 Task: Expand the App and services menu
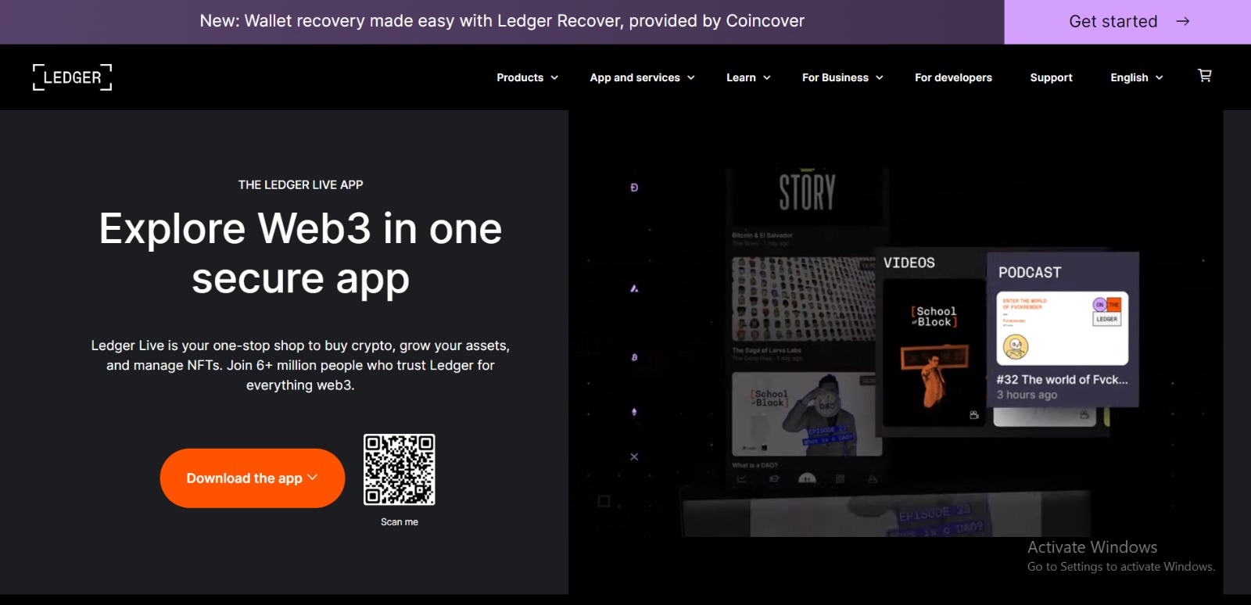point(643,77)
